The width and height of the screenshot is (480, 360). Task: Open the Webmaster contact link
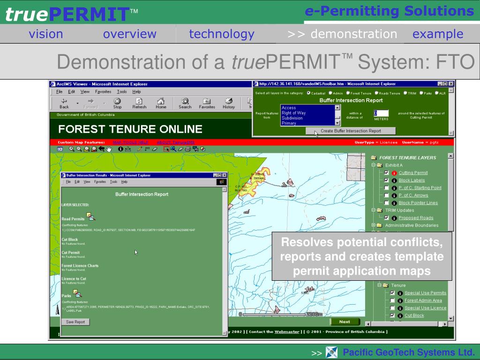(287, 331)
